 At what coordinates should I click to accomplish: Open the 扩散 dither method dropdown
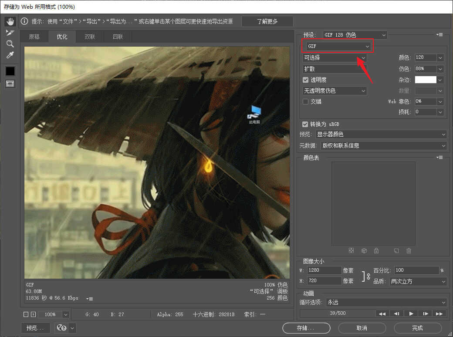[335, 69]
